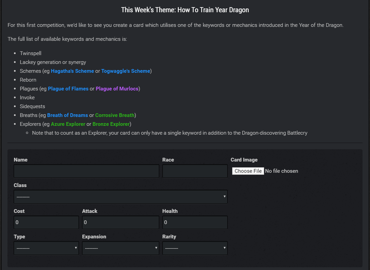Open the Corrosive Breath link
370x270 pixels.
[115, 115]
